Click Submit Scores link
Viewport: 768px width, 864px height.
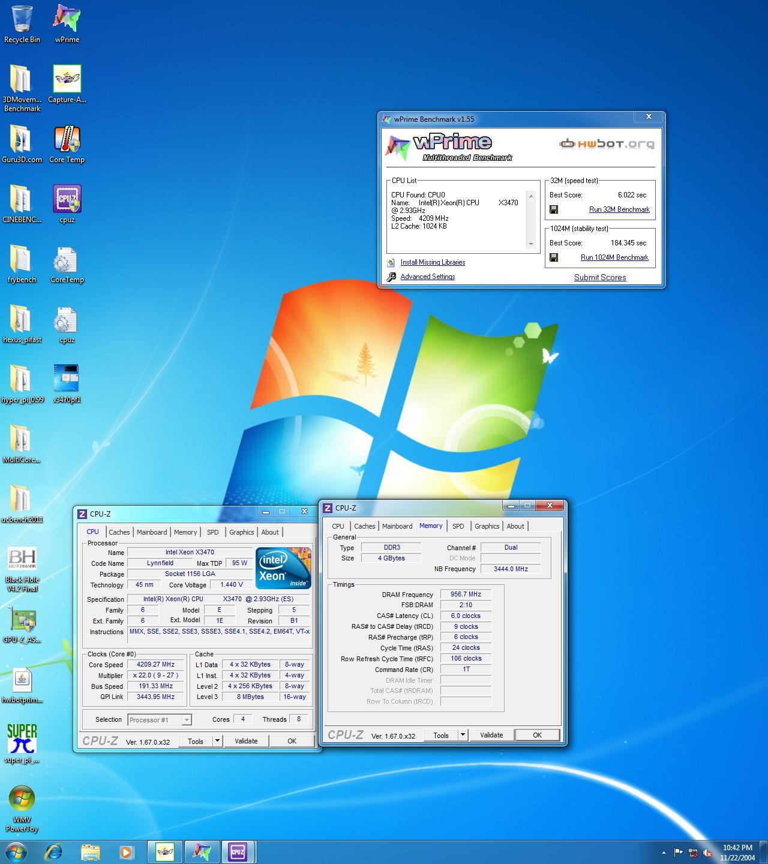(x=600, y=277)
